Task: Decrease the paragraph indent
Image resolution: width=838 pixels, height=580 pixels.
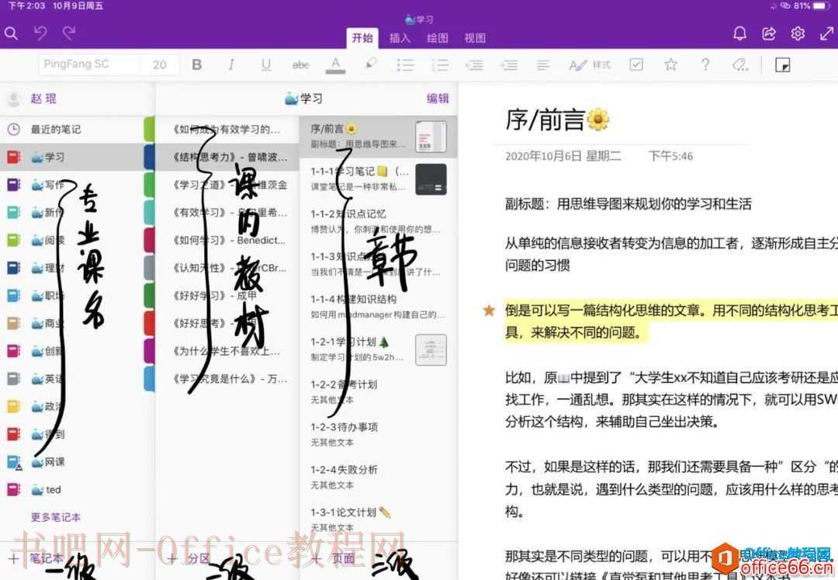Action: tap(474, 64)
